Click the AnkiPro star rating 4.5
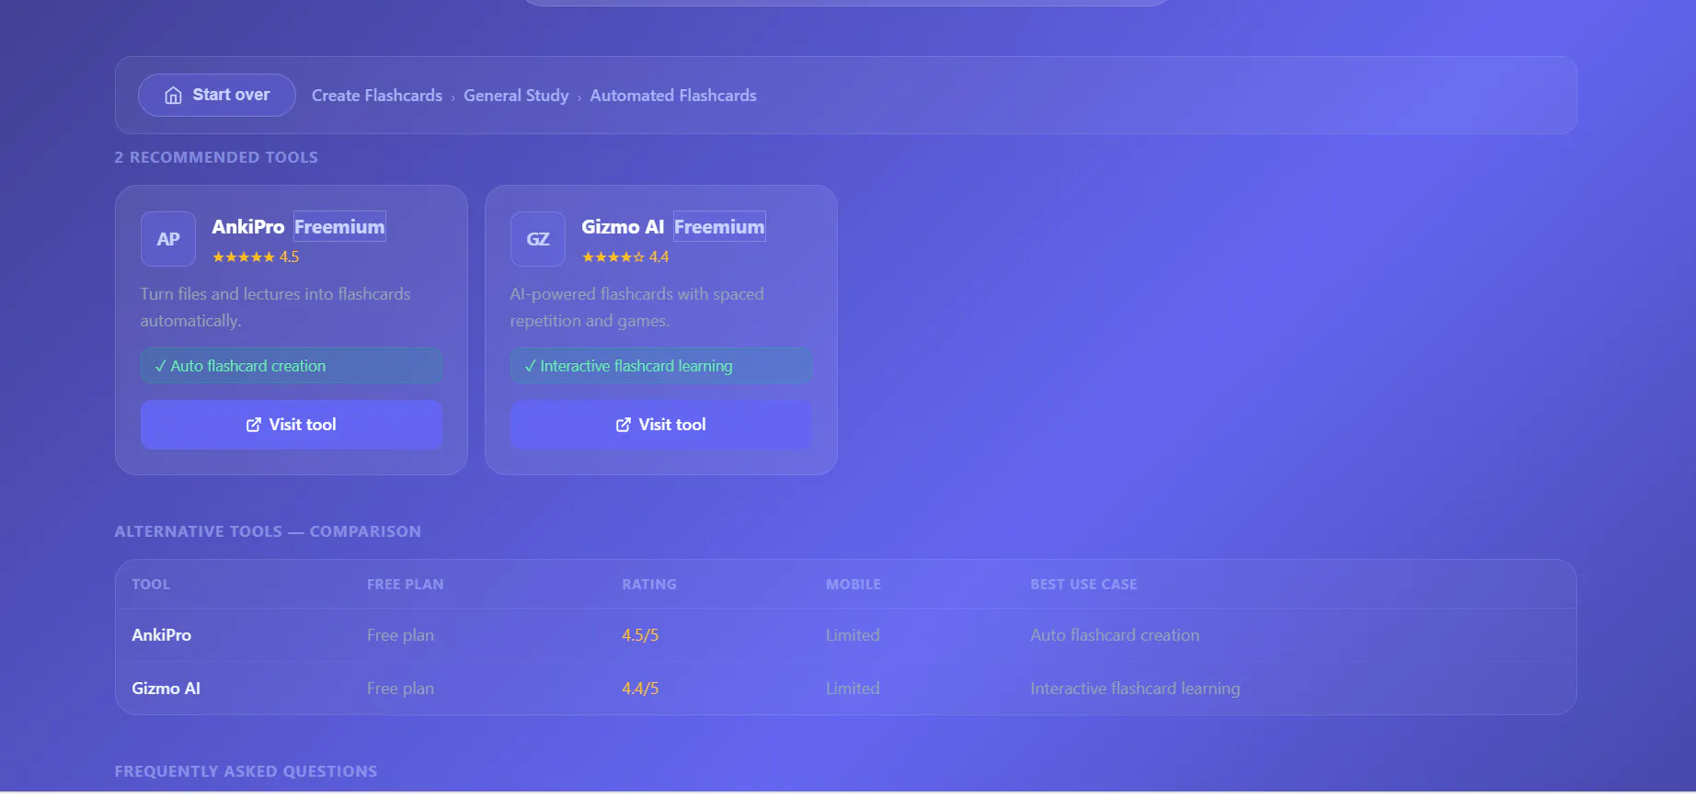The height and width of the screenshot is (797, 1696). click(256, 257)
